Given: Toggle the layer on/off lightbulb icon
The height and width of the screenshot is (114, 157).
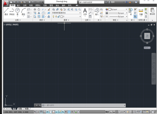Looking at the screenshot, I should (x=54, y=16).
